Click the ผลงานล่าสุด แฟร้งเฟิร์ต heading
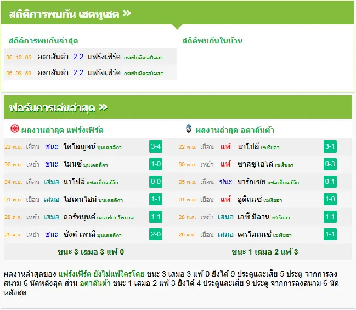This screenshot has height=310, width=356. click(x=62, y=130)
